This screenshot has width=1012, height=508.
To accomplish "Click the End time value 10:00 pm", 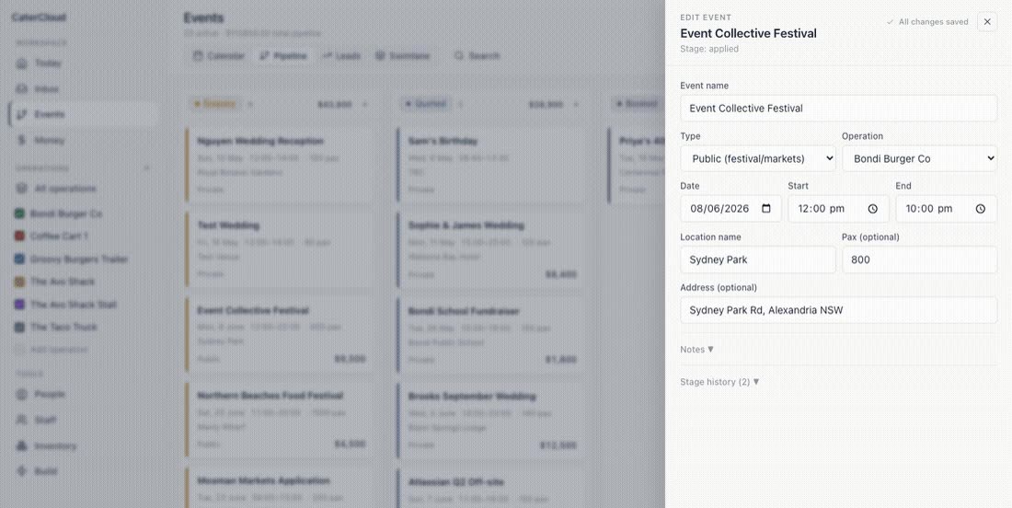I will pyautogui.click(x=929, y=209).
